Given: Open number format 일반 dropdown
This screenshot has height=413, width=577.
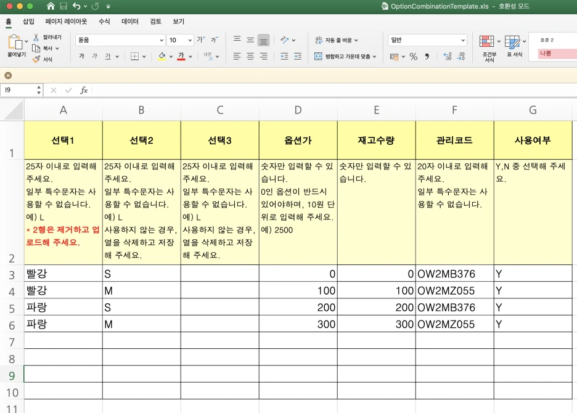Looking at the screenshot, I should [462, 40].
